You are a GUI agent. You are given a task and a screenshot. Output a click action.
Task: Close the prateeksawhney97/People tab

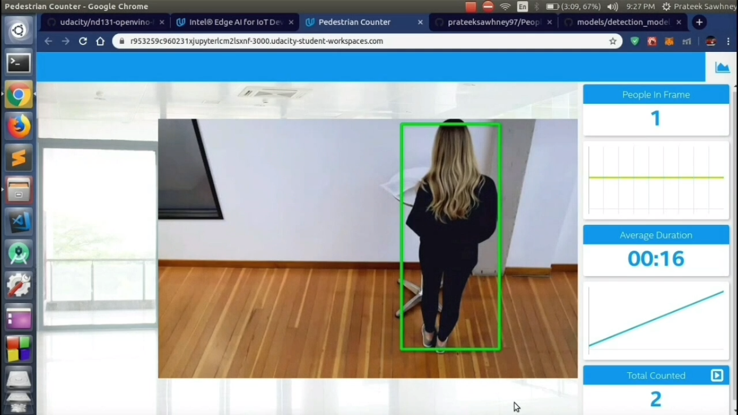tap(549, 22)
